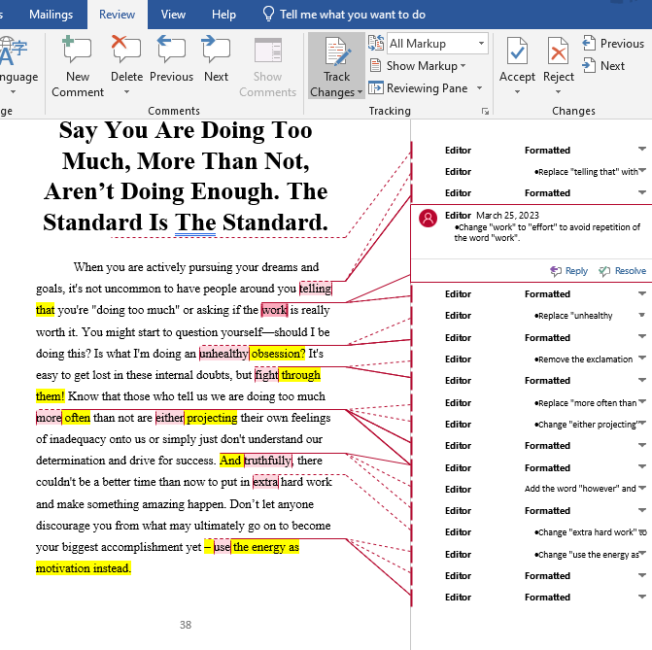652x650 pixels.
Task: Go to Previous comment icon
Action: [171, 51]
